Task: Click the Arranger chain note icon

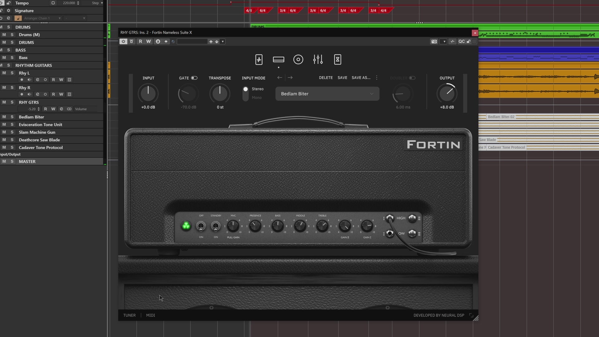Action: [18, 18]
